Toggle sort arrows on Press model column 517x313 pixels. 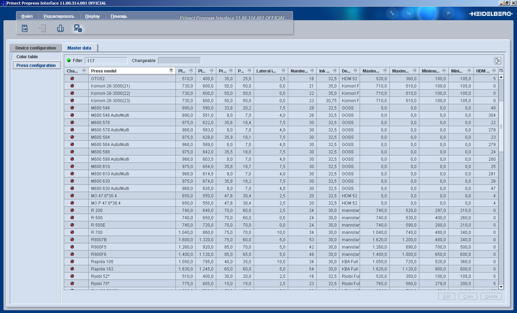pos(171,71)
